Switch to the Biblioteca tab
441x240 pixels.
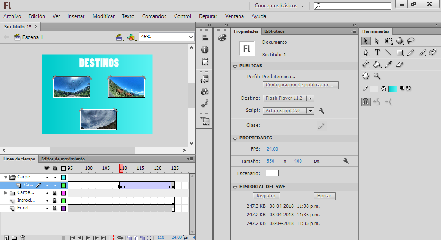274,31
